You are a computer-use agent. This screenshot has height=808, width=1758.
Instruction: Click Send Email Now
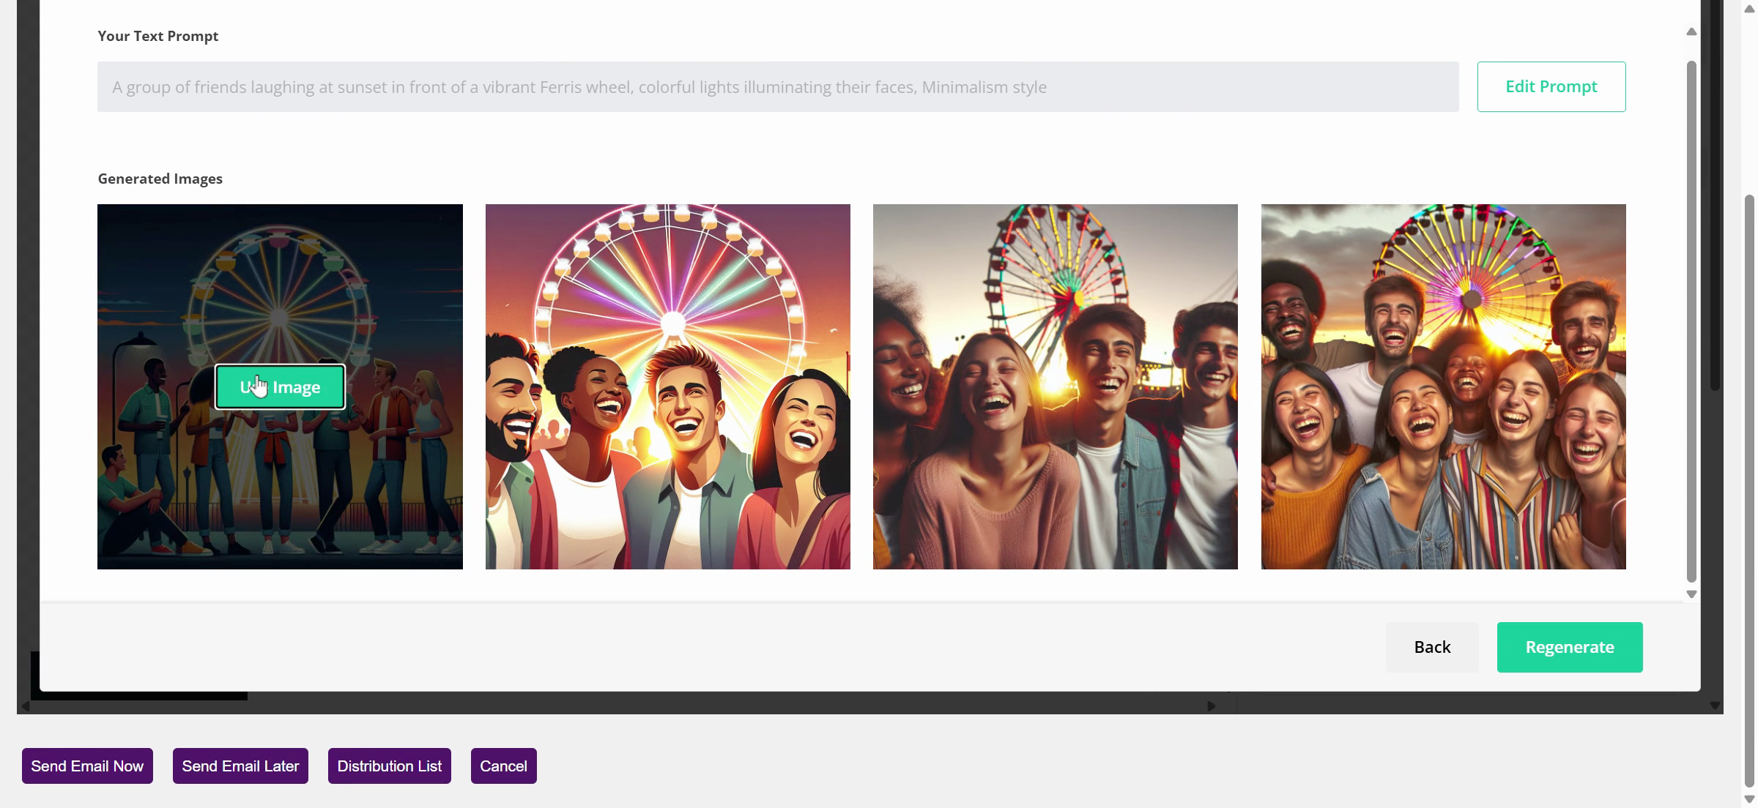click(87, 766)
